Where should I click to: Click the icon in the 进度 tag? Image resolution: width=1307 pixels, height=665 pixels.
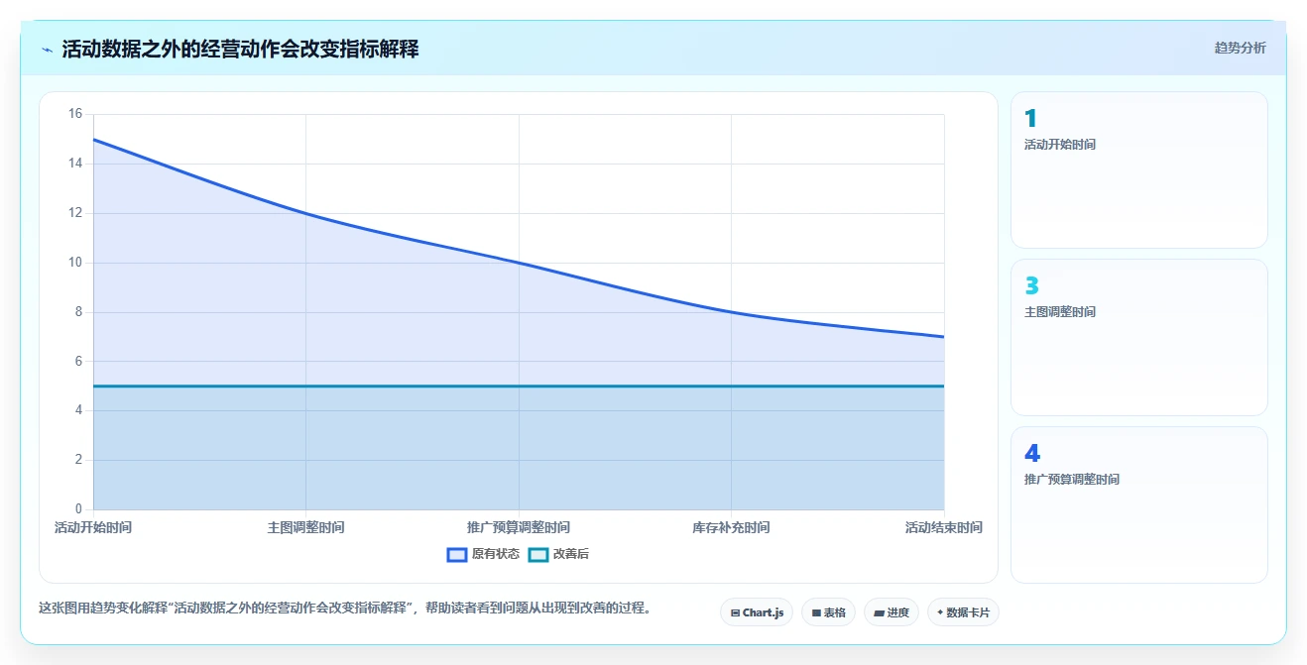(880, 613)
